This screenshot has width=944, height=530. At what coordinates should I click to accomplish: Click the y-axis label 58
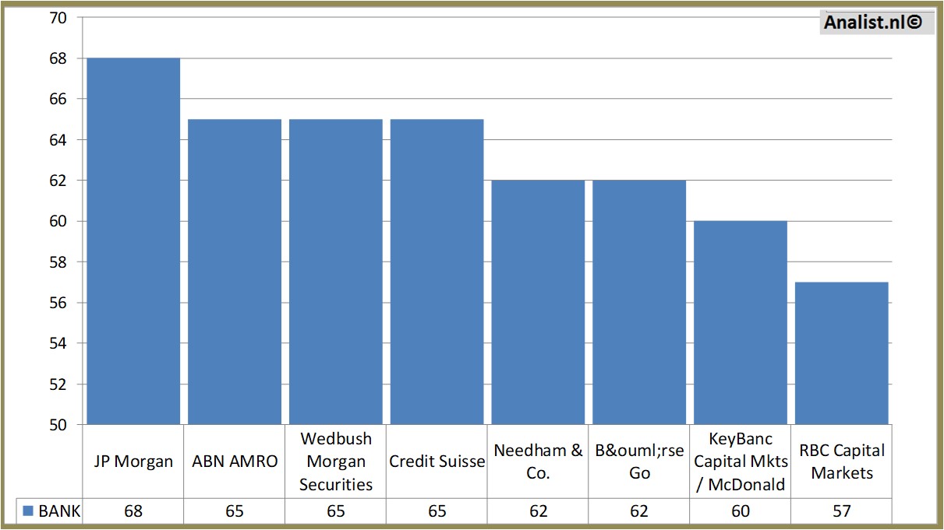pyautogui.click(x=58, y=262)
